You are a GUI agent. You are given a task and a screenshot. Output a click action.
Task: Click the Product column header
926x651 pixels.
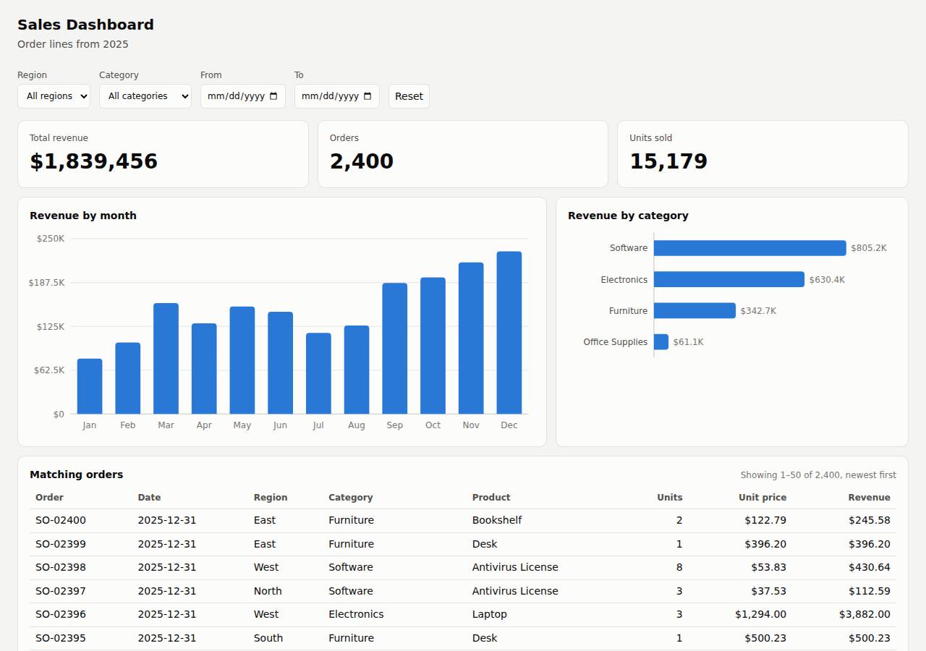point(491,498)
